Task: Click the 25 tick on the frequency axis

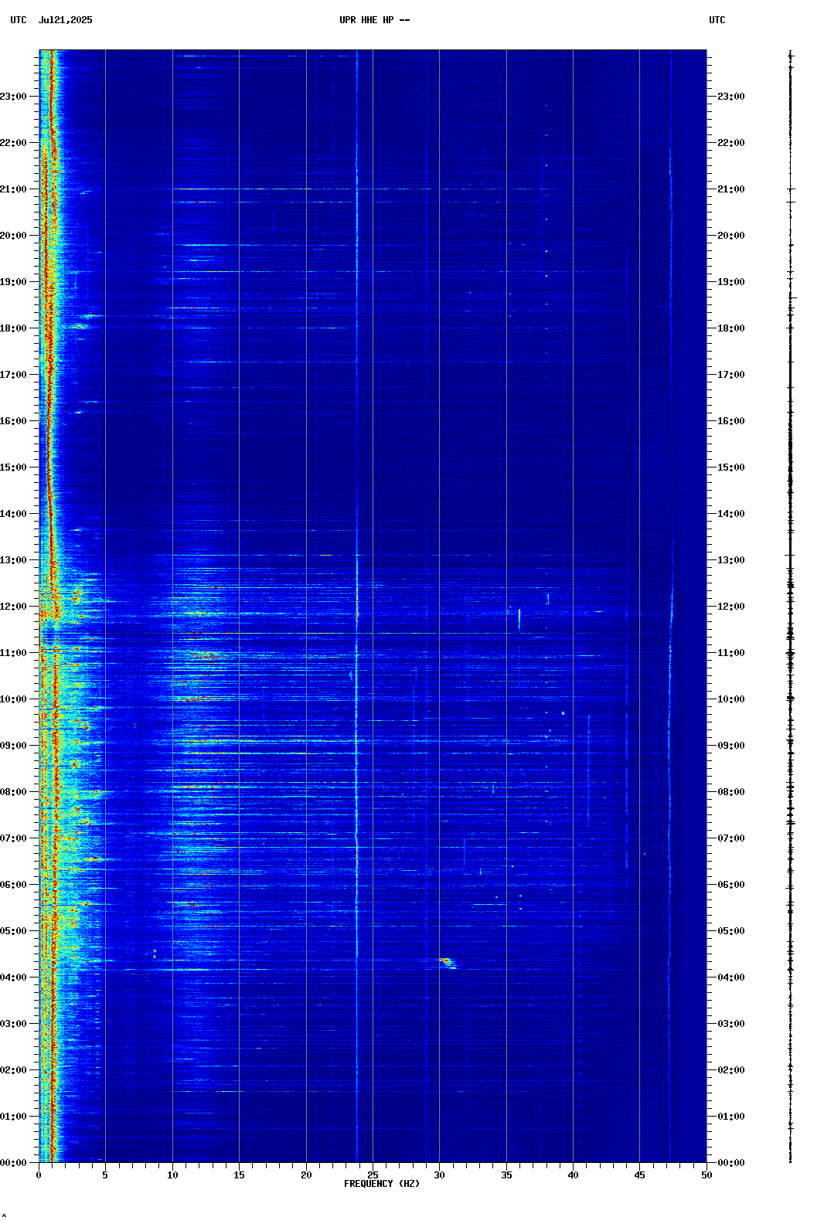Action: 373,1175
